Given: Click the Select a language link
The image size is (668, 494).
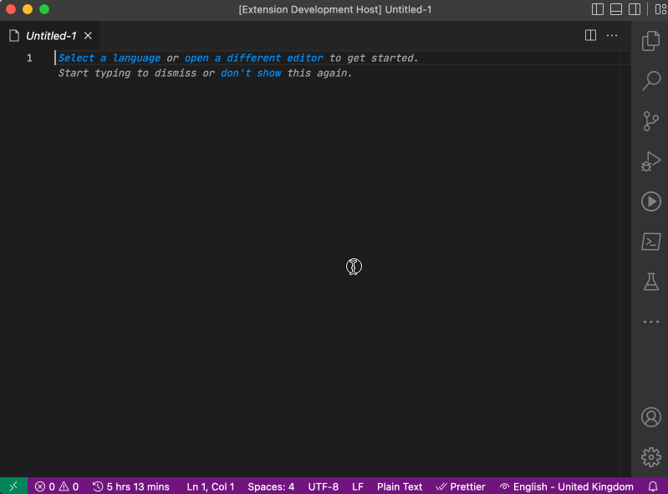Looking at the screenshot, I should (x=109, y=58).
